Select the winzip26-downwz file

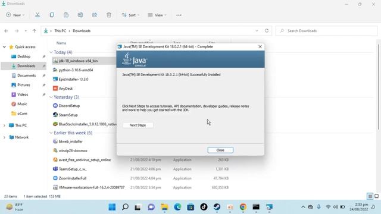[x=73, y=150]
